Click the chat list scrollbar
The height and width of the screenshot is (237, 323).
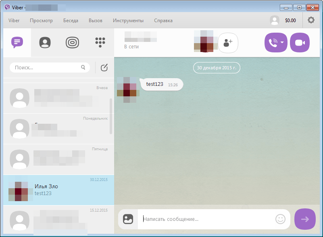pyautogui.click(x=111, y=116)
